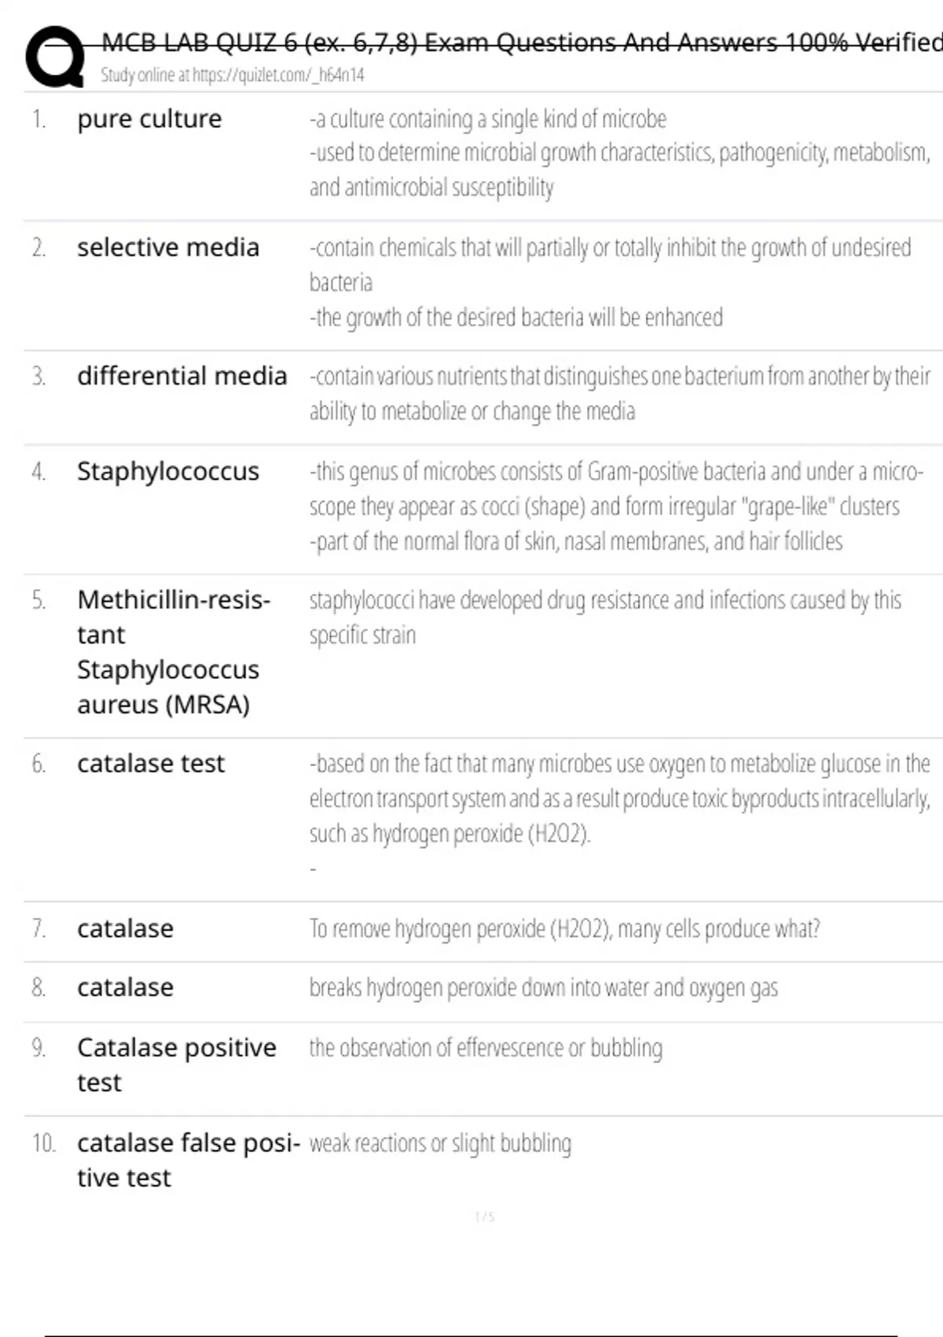Image resolution: width=943 pixels, height=1337 pixels.
Task: Click the 'Catalase positive test' term
Action: click(x=176, y=1064)
